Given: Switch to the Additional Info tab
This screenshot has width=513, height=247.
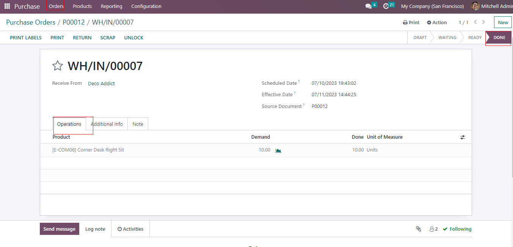Looking at the screenshot, I should [107, 124].
